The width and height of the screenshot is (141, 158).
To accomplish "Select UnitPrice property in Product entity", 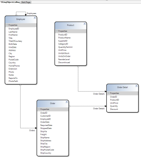I will (x=62, y=50).
